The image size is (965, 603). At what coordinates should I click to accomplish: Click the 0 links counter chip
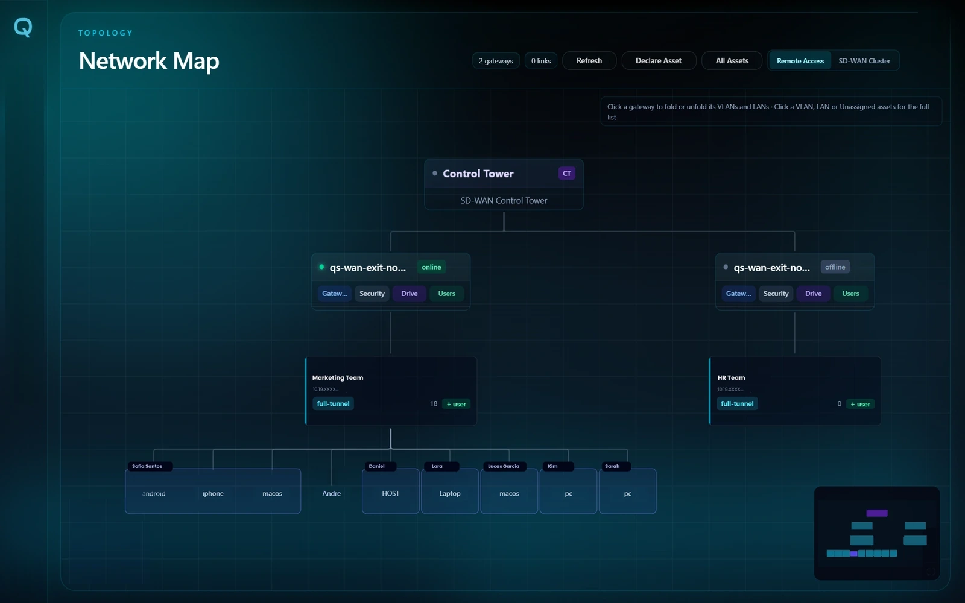click(x=541, y=61)
